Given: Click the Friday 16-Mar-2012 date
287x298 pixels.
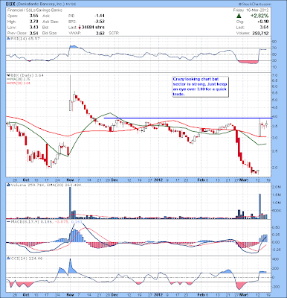Looking at the screenshot, I should click(x=251, y=10).
